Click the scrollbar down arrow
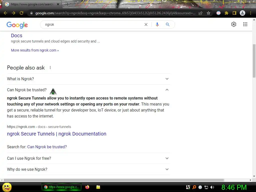The height and width of the screenshot is (192, 256). click(x=254, y=176)
